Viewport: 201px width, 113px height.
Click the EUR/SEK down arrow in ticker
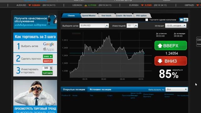[142, 5]
